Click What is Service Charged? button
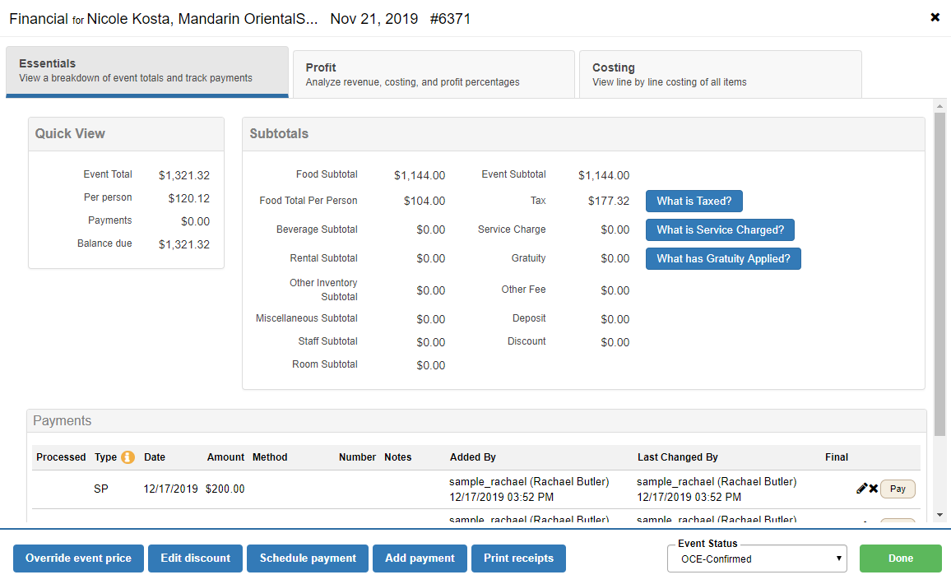951x584 pixels. coord(720,229)
